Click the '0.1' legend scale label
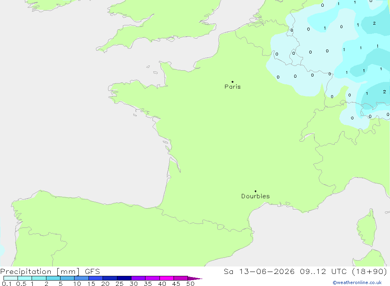390x286 pixels. (7, 284)
